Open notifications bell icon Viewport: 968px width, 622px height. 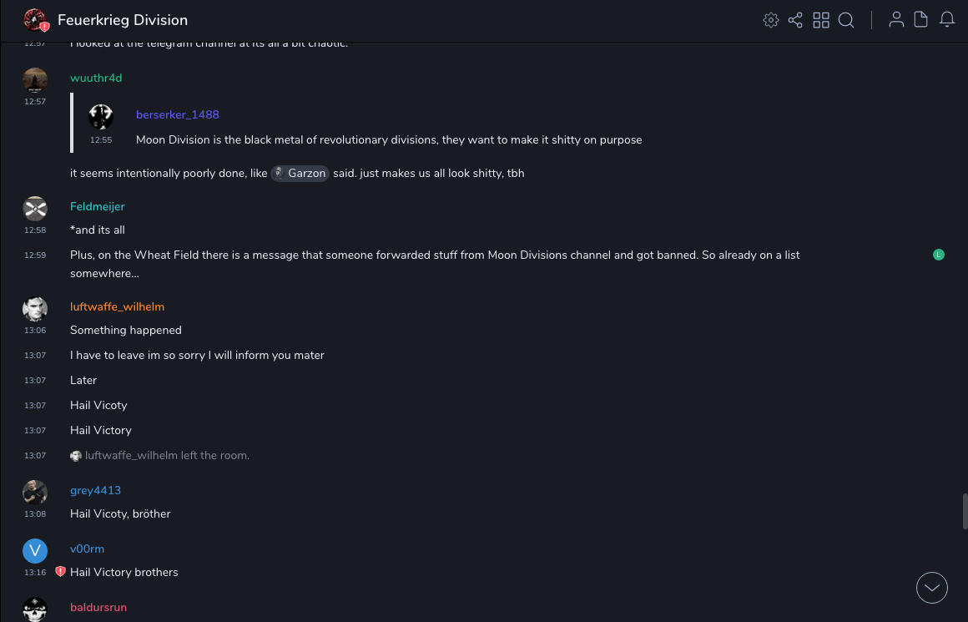(x=947, y=20)
